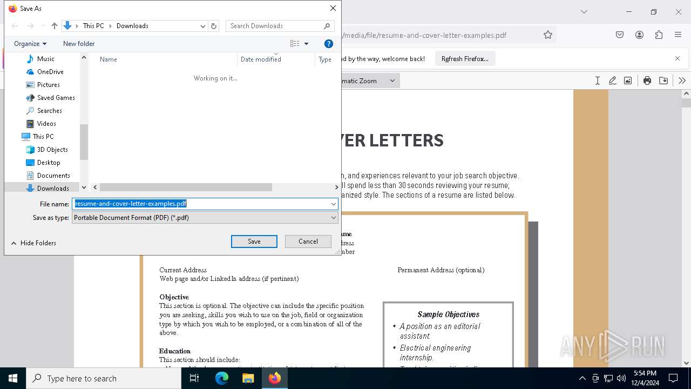This screenshot has height=389, width=691.
Task: Click Refresh Firefox button
Action: (x=465, y=59)
